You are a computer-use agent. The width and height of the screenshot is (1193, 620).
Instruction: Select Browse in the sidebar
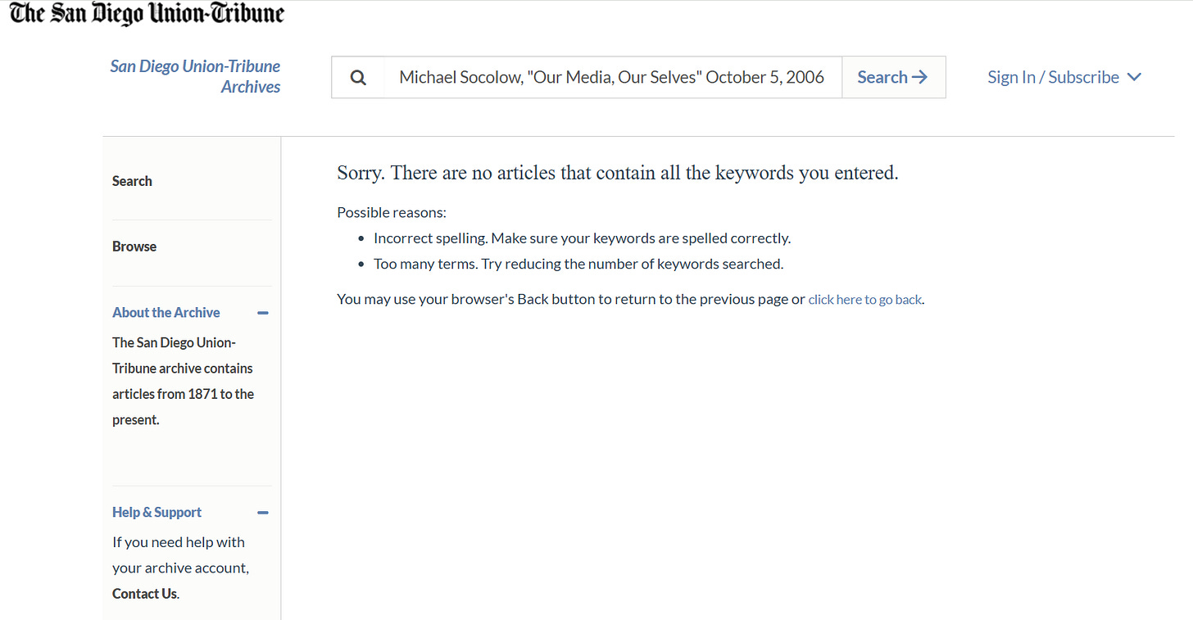(134, 247)
